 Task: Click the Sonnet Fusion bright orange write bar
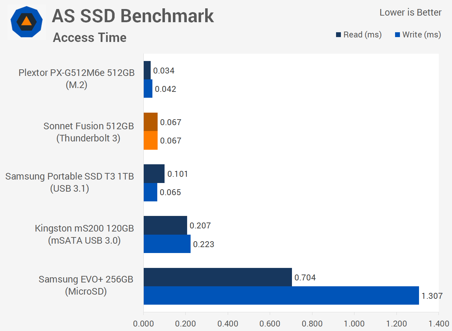pos(151,140)
